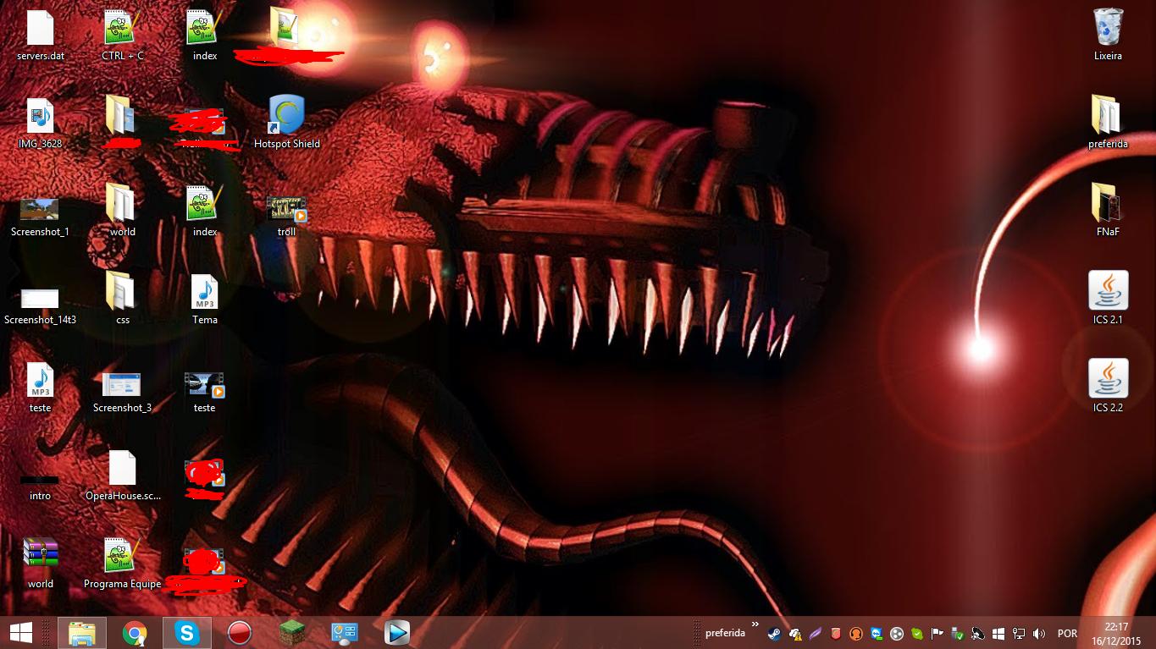
Task: Open the media player taskbar icon
Action: pos(397,632)
